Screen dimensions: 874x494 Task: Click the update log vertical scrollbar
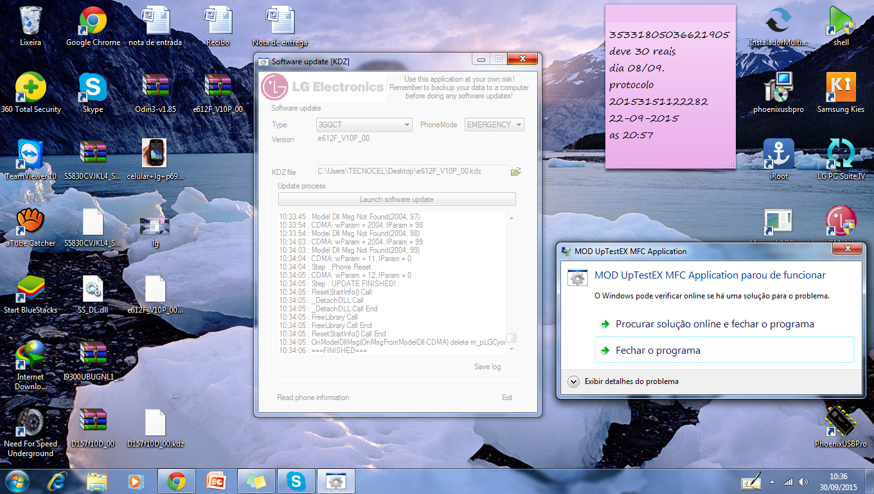[512, 283]
